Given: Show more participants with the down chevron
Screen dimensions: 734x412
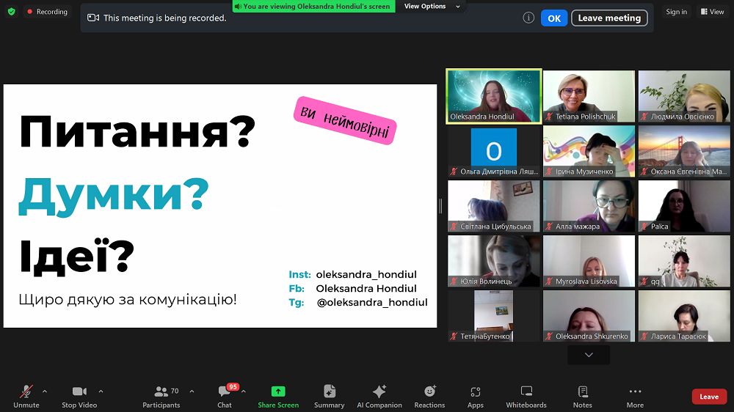Looking at the screenshot, I should pos(589,355).
